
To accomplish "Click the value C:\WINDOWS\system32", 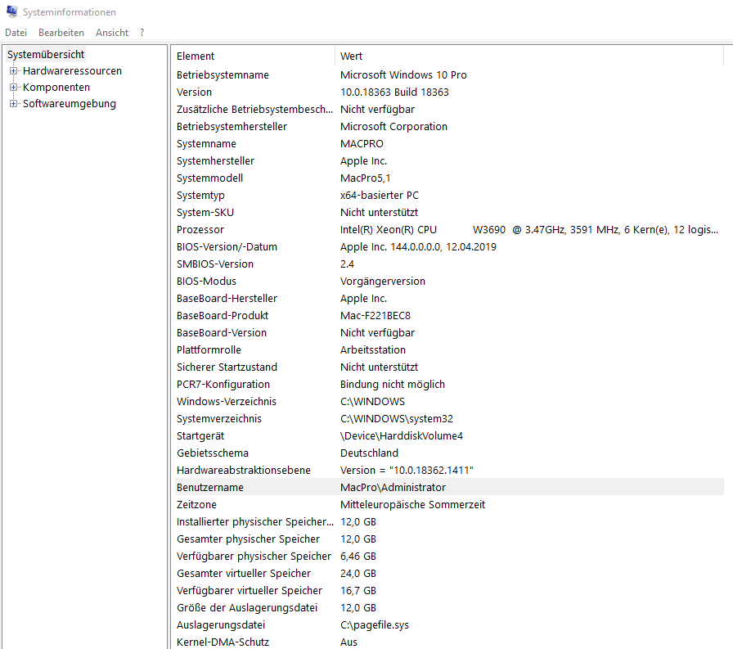I will point(397,419).
